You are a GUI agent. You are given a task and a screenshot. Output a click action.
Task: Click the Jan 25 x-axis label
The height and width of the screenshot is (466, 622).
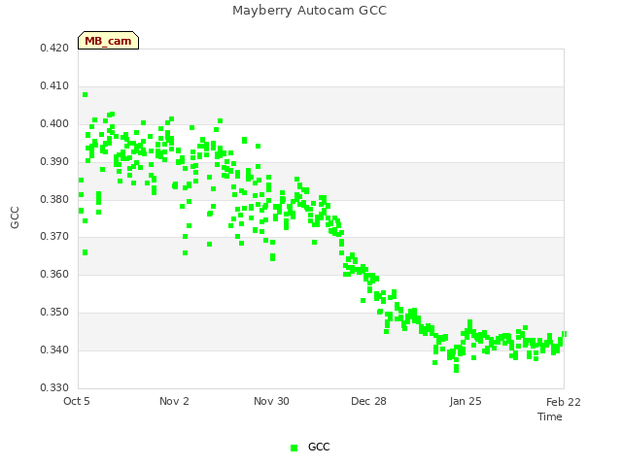pyautogui.click(x=466, y=401)
